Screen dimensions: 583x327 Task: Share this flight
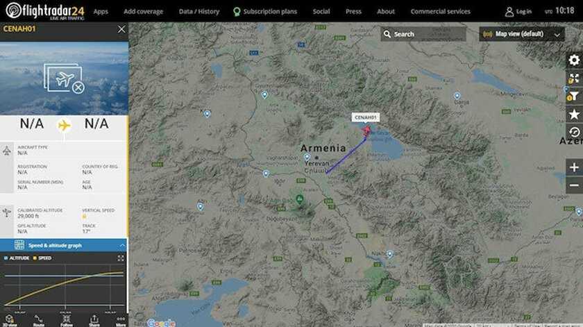coord(94,320)
